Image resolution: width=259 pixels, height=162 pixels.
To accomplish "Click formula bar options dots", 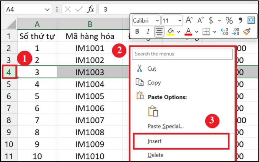I will click(x=57, y=9).
